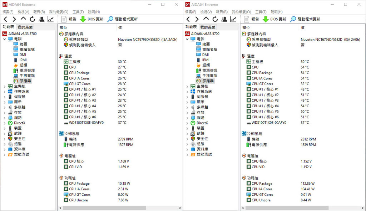Go up a level in left window
Image resolution: width=366 pixels, height=211 pixels.
point(23,19)
